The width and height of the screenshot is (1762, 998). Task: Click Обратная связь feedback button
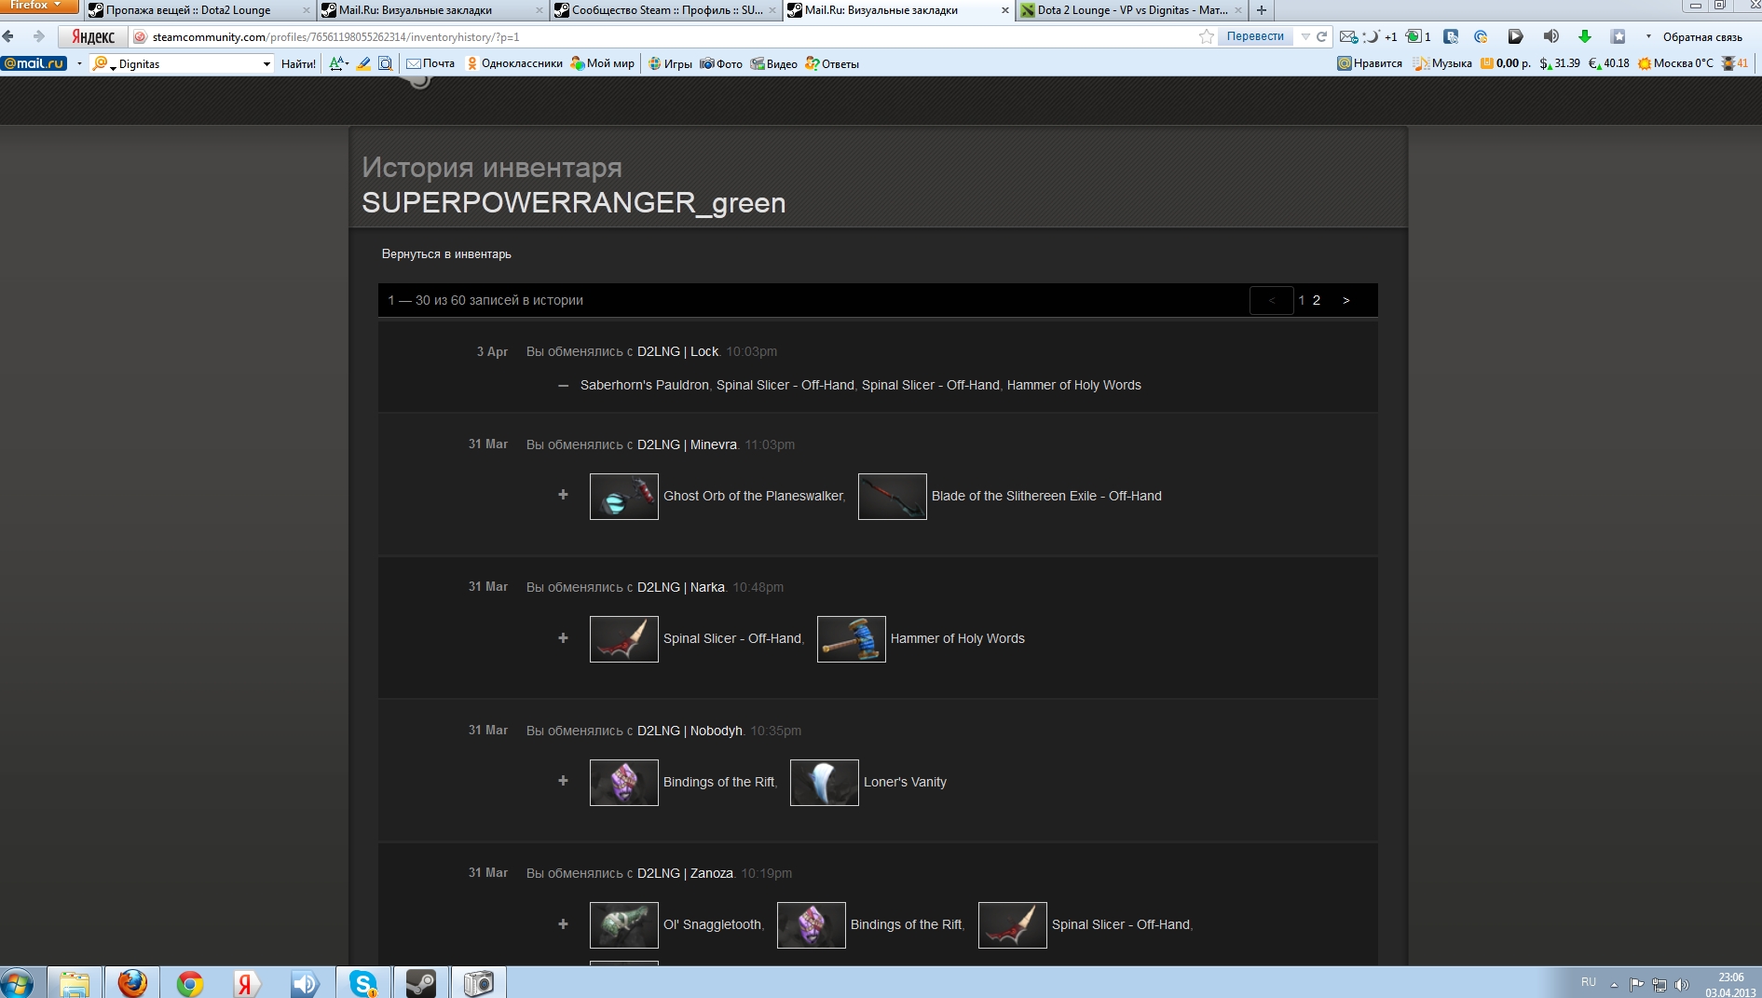[1702, 36]
